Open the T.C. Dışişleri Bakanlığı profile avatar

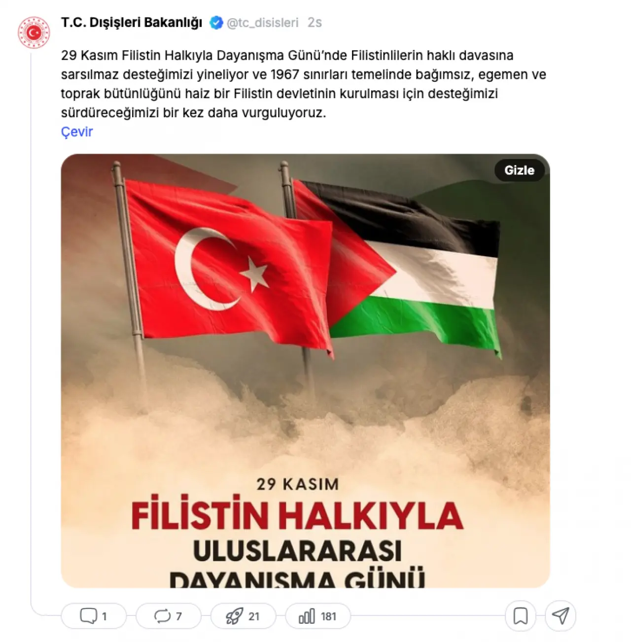point(34,33)
